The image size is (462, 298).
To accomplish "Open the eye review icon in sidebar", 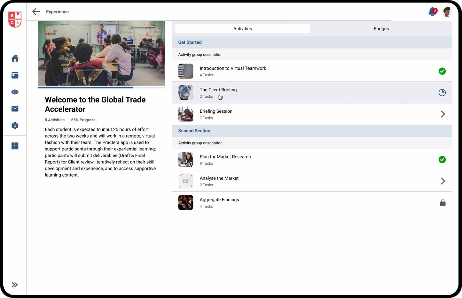I will (x=15, y=92).
